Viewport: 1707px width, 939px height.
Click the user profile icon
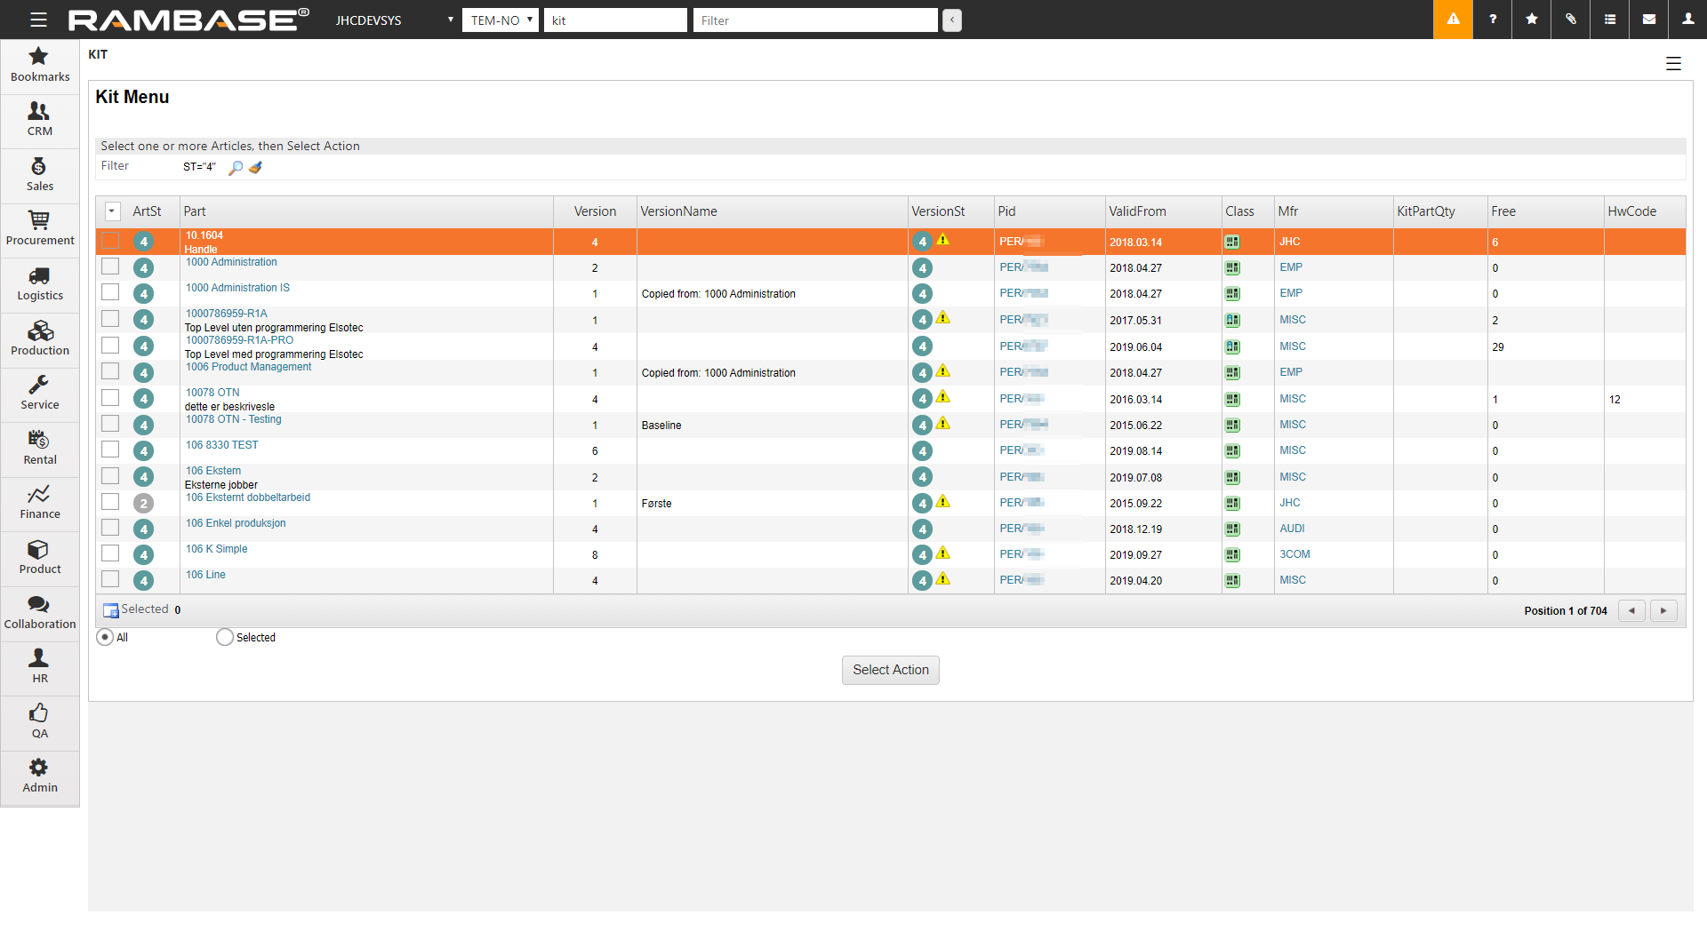[1687, 20]
